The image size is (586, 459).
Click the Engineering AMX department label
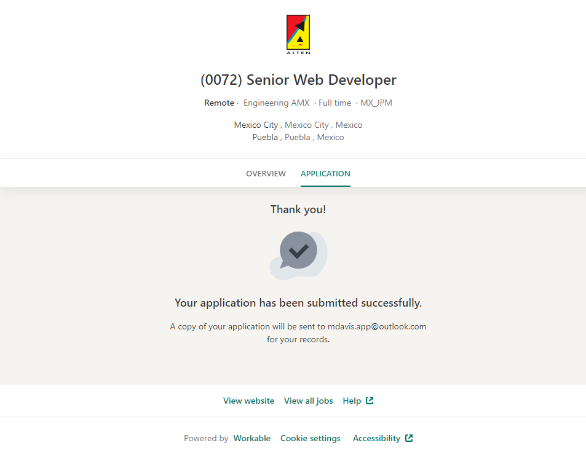point(276,103)
